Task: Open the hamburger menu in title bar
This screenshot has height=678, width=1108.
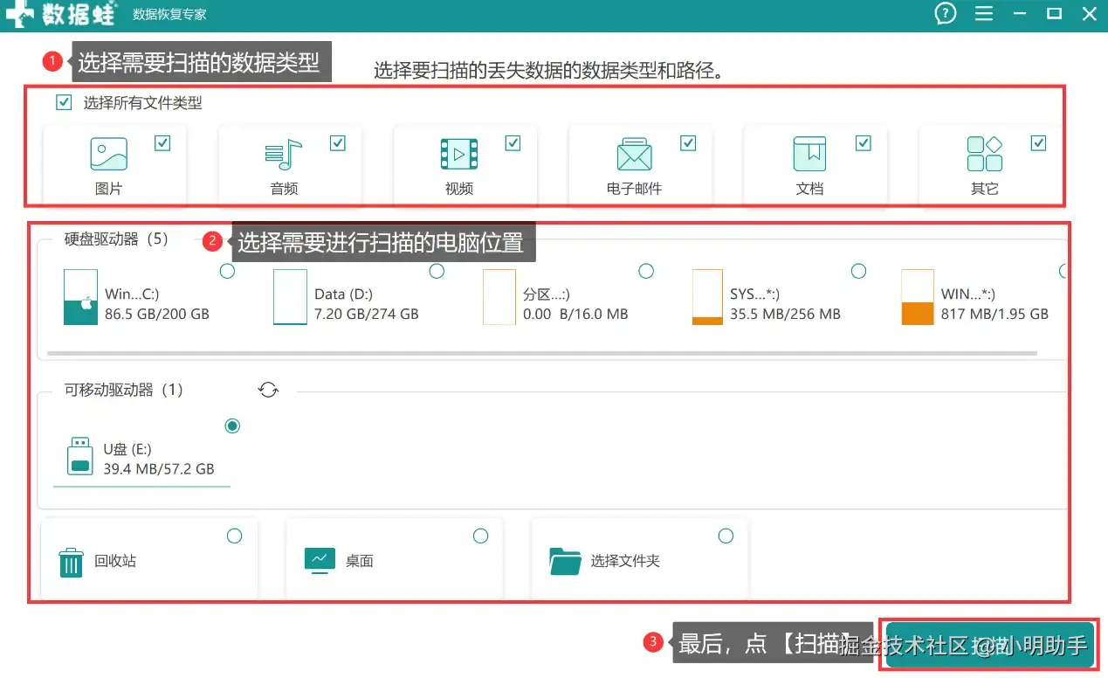Action: tap(984, 14)
